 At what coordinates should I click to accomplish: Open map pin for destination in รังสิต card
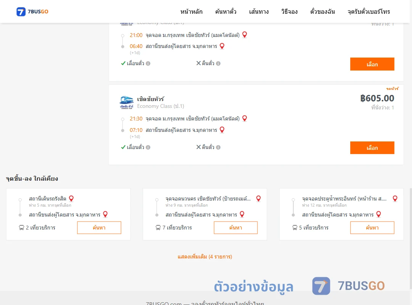tap(105, 214)
